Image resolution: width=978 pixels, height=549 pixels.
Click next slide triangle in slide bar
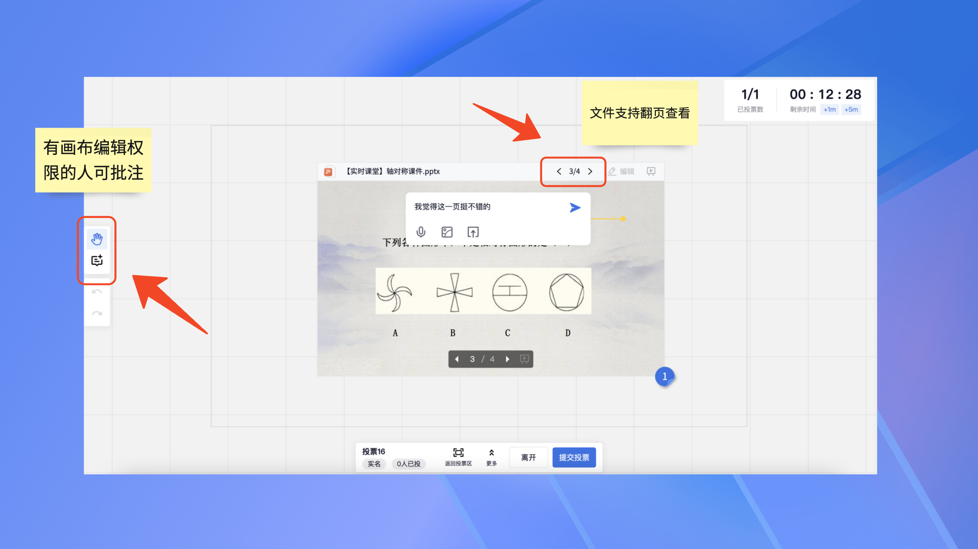point(507,359)
